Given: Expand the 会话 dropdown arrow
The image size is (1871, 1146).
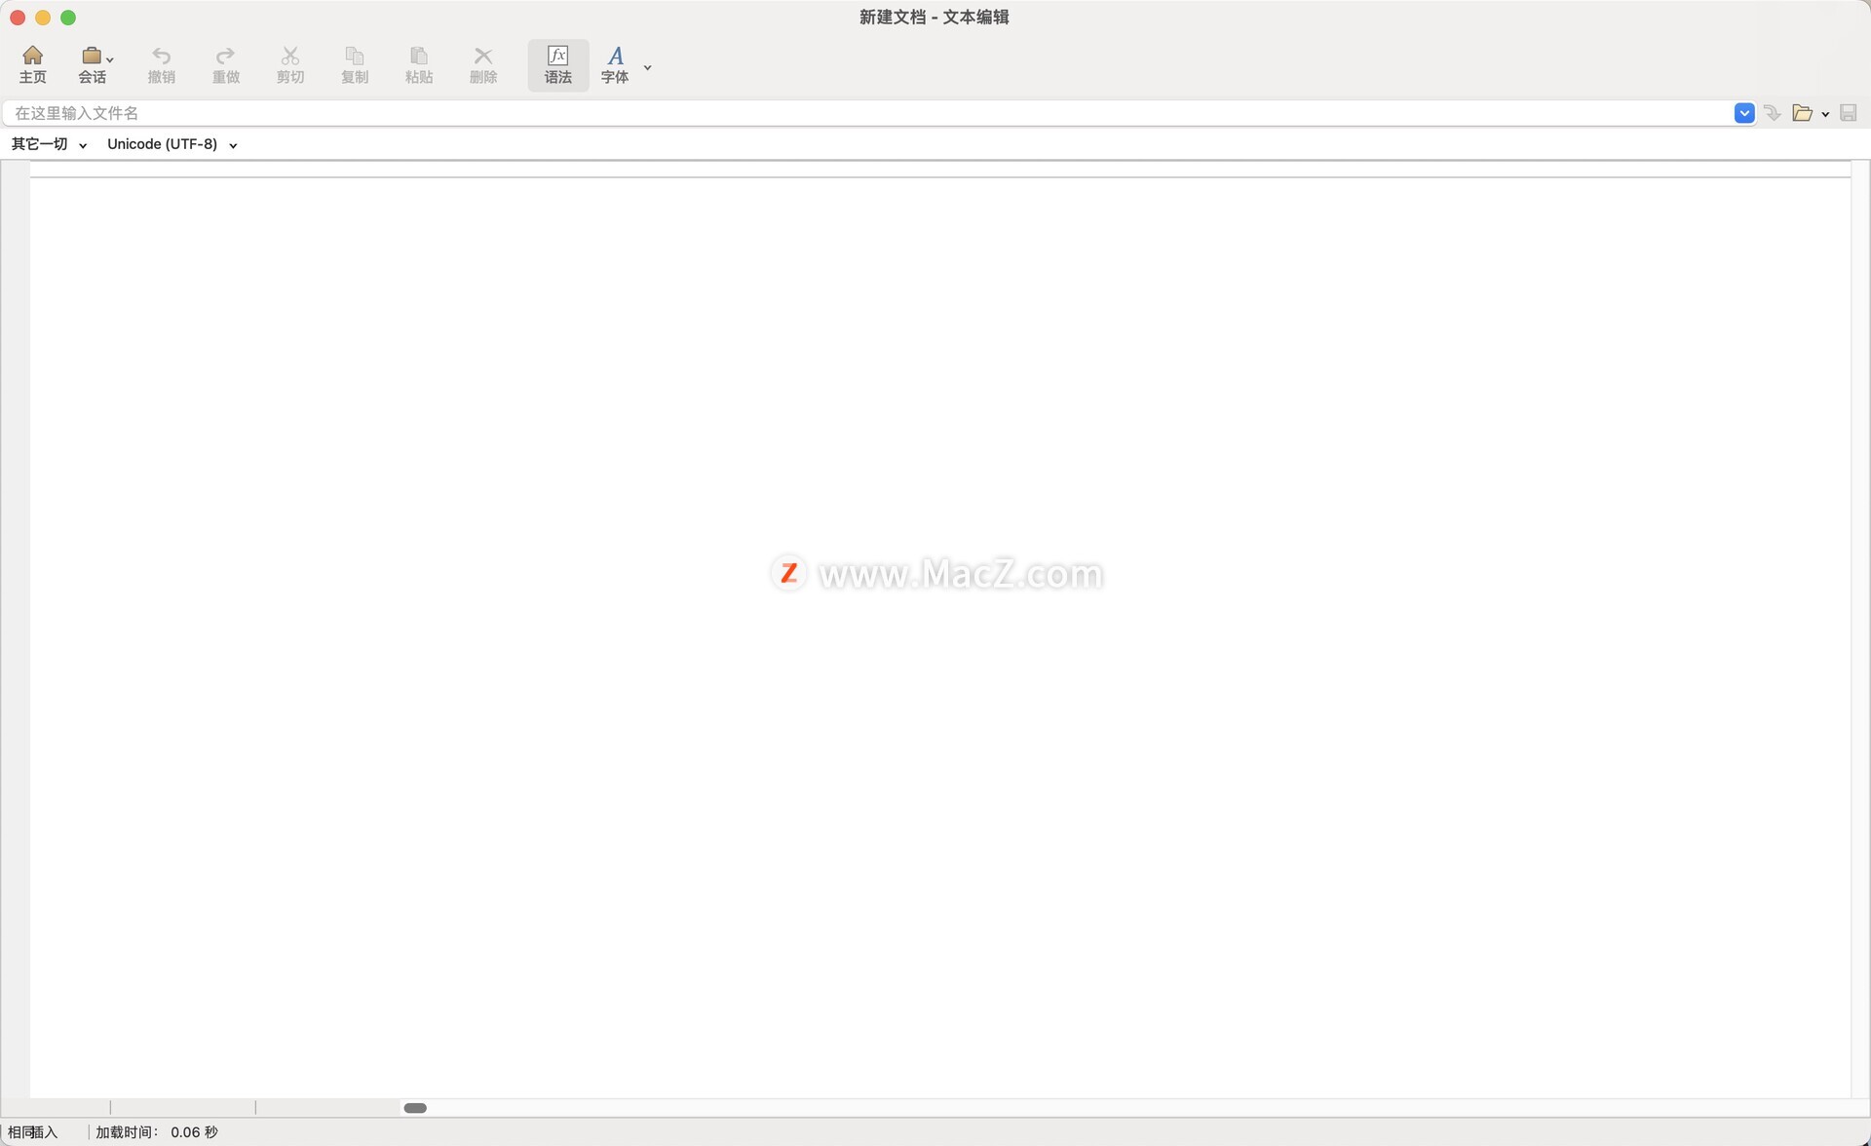Looking at the screenshot, I should pos(110,59).
